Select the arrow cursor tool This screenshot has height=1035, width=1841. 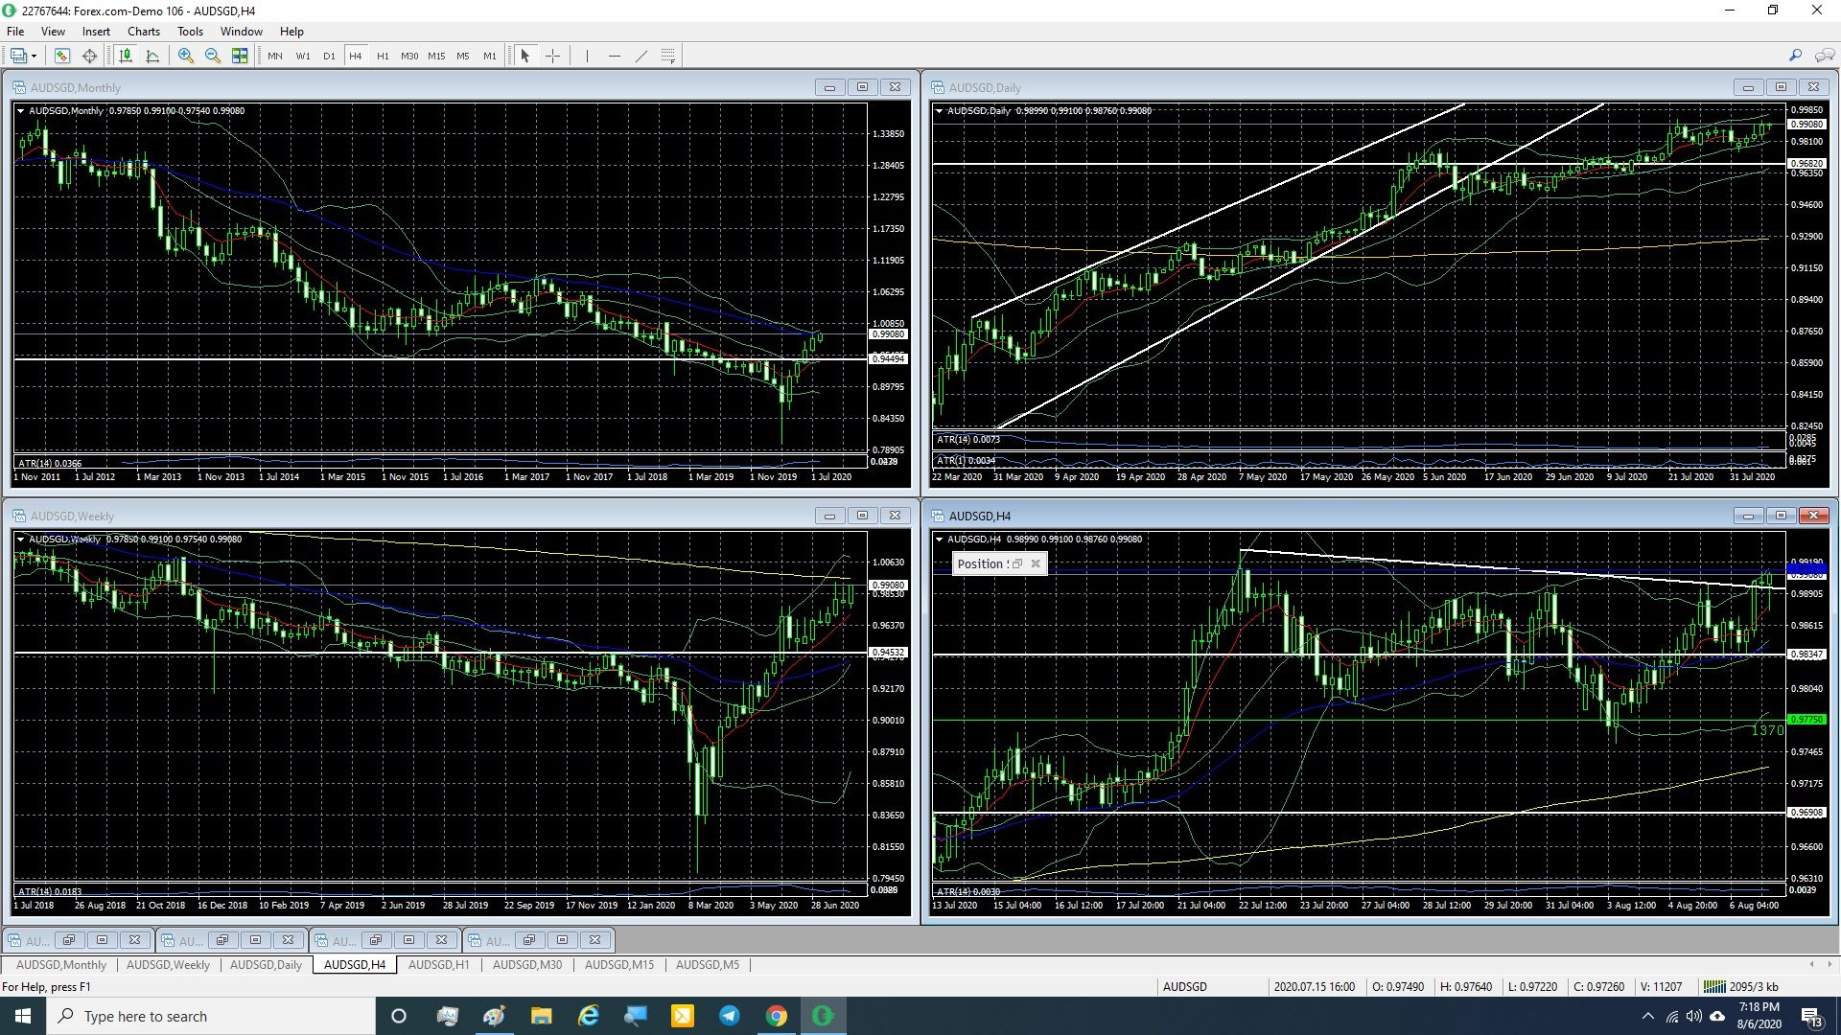point(525,56)
